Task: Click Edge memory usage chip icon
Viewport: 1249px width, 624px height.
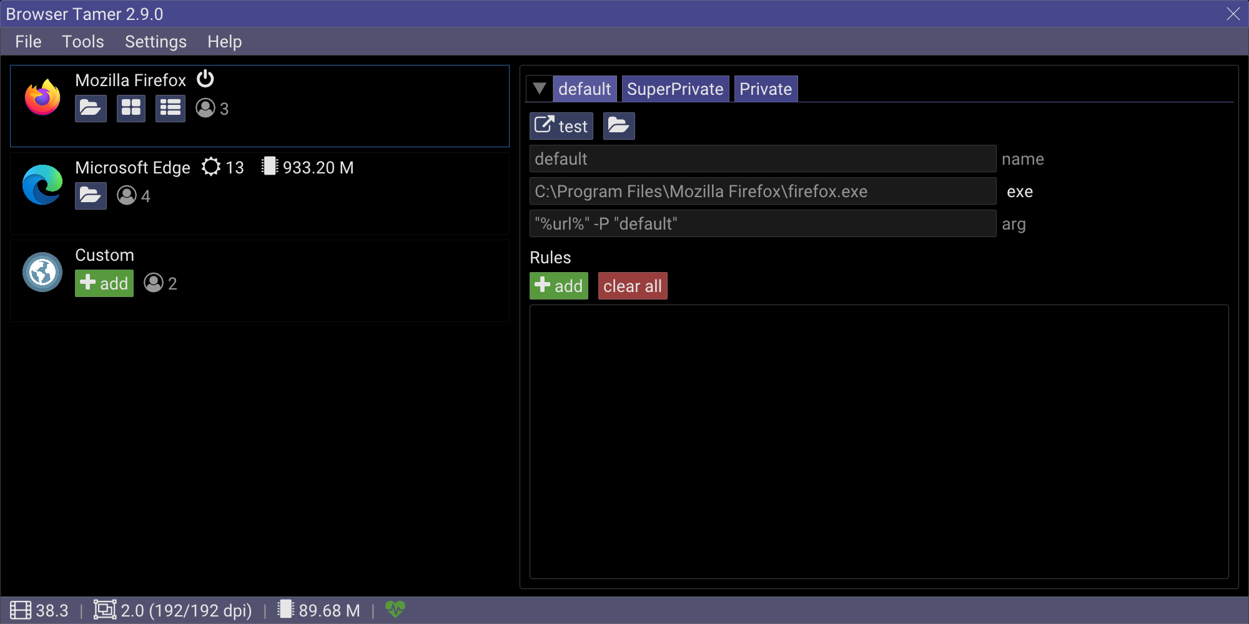Action: (270, 166)
